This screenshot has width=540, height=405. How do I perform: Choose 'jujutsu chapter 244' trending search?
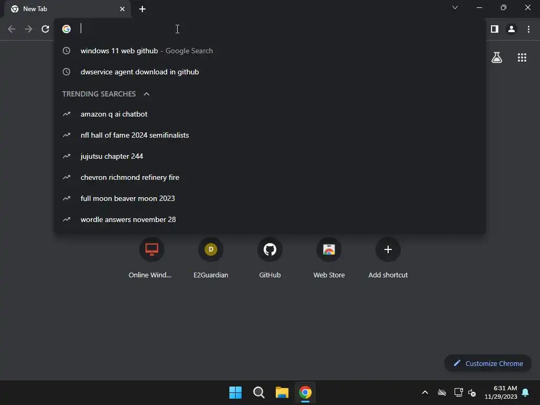tap(269, 156)
